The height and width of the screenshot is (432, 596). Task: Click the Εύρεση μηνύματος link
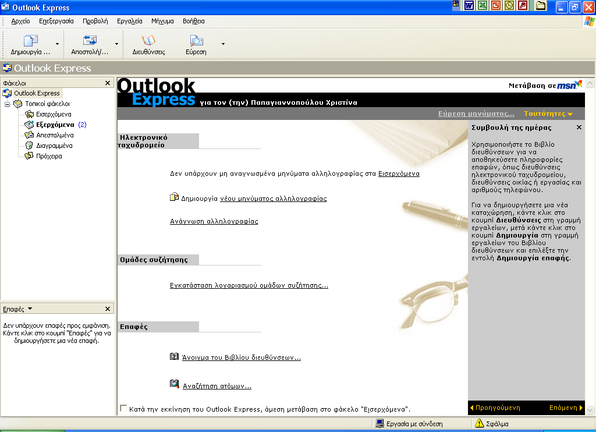tap(476, 114)
